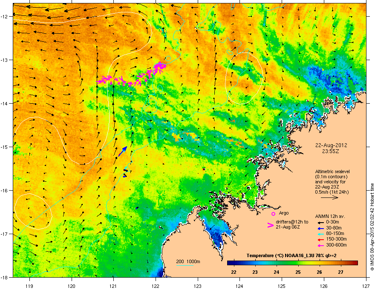Click the '21-Aug 06Z' legend text
The height and width of the screenshot is (290, 375).
point(288,227)
